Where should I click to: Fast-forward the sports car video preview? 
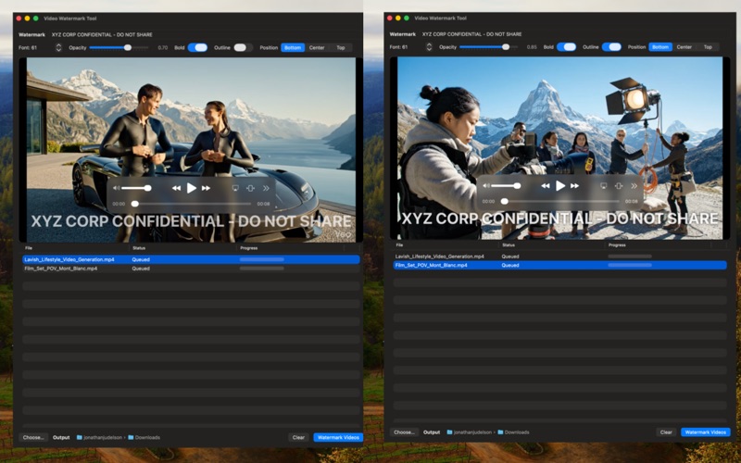[x=206, y=188]
